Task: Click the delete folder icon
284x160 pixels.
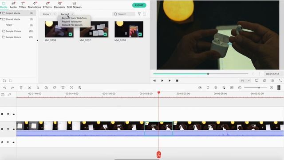Action: (x=11, y=80)
